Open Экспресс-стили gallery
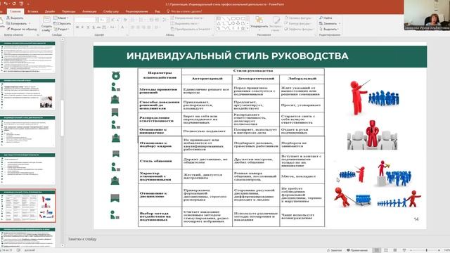 click(275, 24)
